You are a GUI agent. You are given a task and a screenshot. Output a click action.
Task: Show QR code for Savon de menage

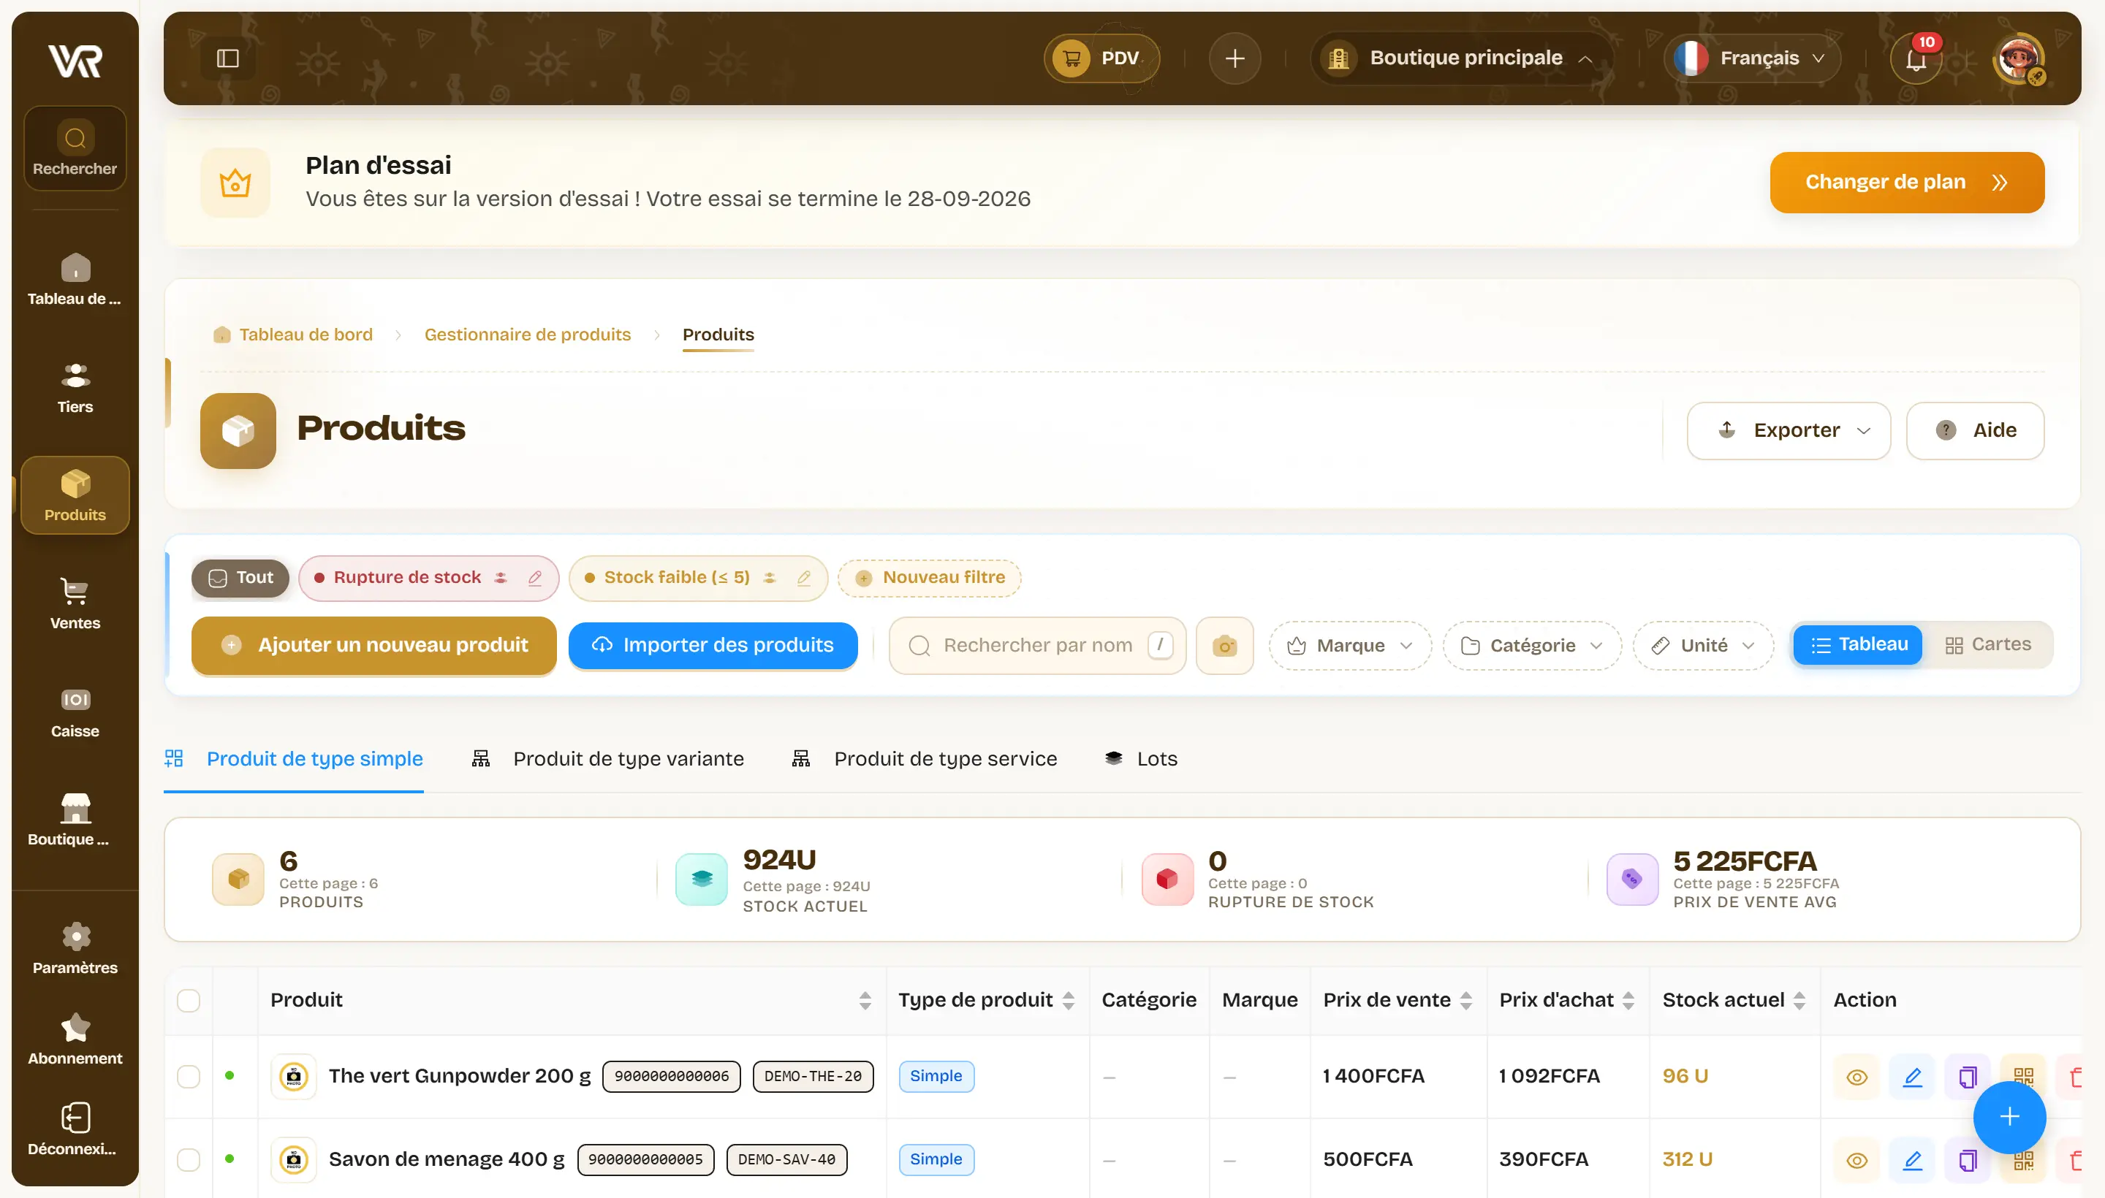[2022, 1160]
